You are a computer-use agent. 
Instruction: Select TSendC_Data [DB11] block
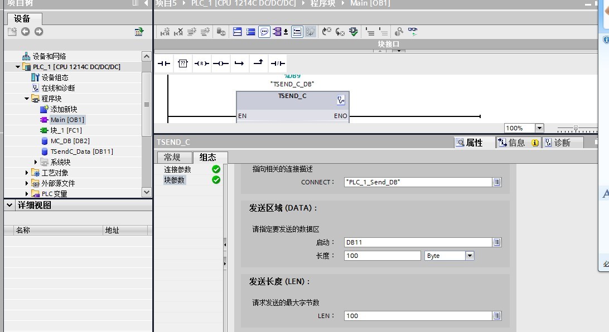pos(81,152)
